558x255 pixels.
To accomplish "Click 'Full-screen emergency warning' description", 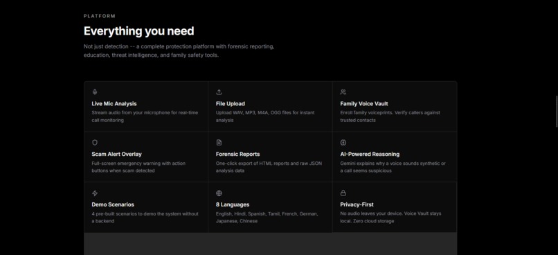I will (x=138, y=167).
